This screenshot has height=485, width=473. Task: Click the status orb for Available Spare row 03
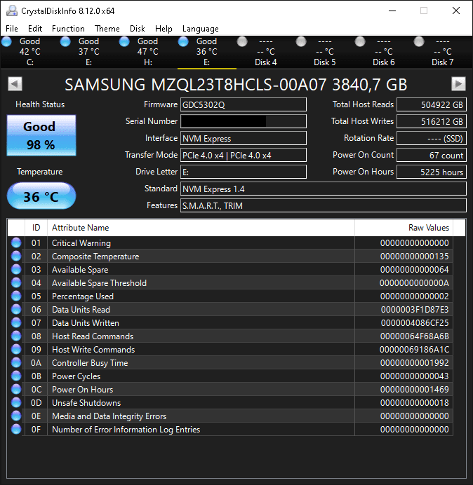coord(16,269)
